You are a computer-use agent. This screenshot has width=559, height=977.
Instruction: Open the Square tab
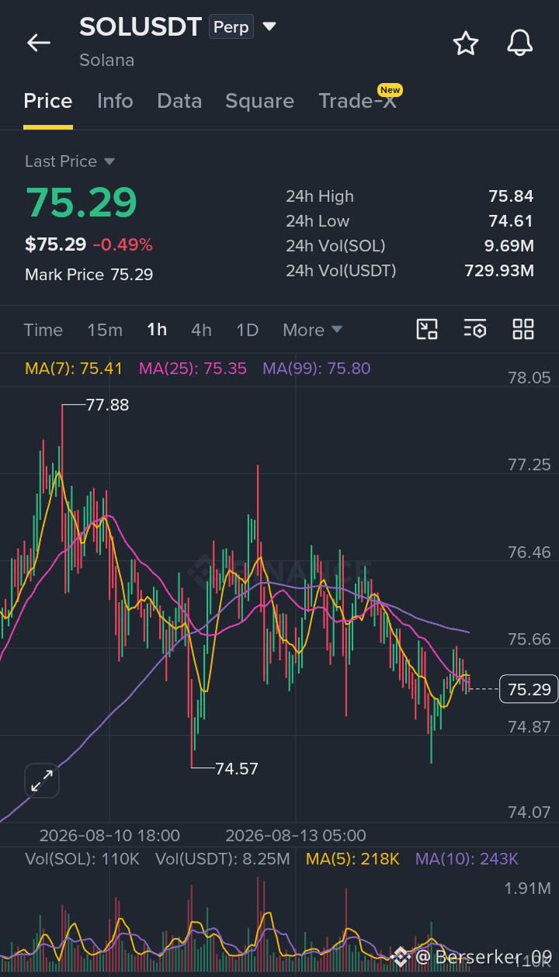(x=259, y=101)
